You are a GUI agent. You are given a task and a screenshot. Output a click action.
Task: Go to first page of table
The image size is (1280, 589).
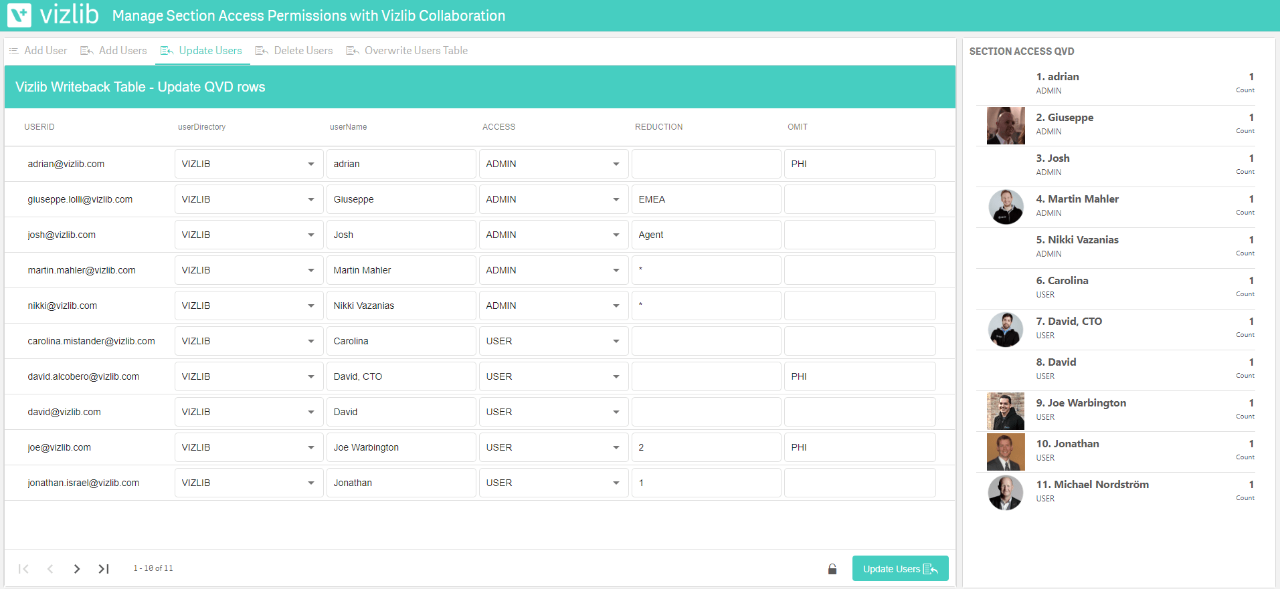pyautogui.click(x=23, y=569)
